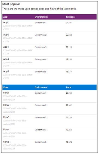This screenshot has height=154, width=99.
Task: Click the 18,574 runs value for Flow5
Action: pyautogui.click(x=69, y=142)
